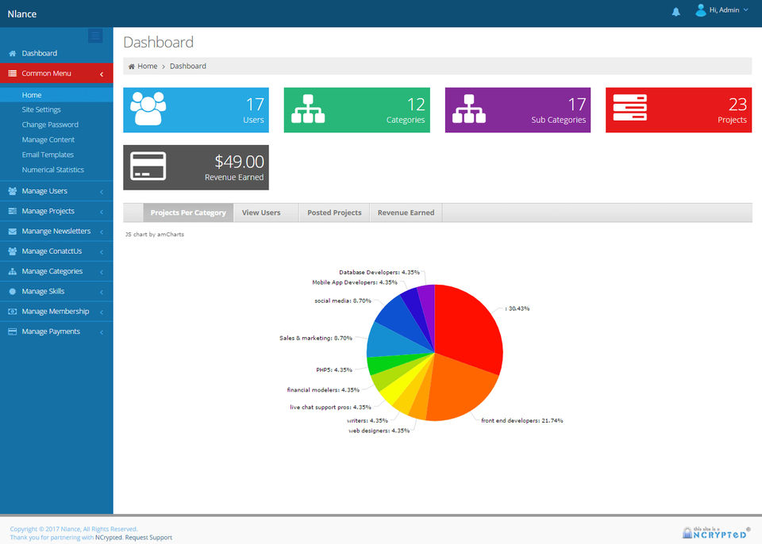Click the Request Support footer link

point(148,537)
